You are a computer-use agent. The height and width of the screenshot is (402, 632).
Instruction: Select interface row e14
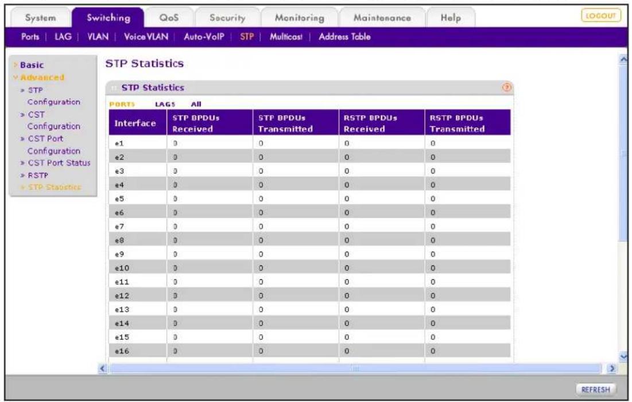(309, 323)
